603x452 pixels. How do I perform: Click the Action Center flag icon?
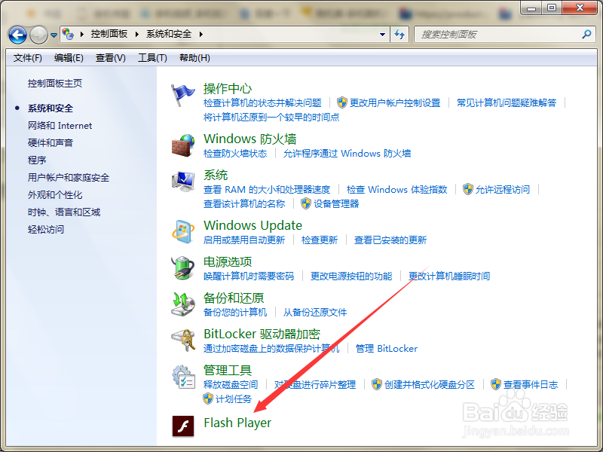click(182, 96)
